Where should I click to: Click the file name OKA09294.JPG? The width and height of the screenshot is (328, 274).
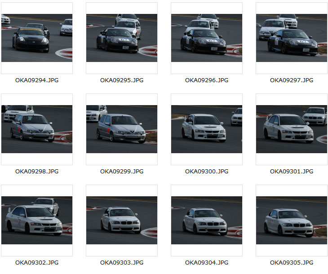click(x=37, y=80)
